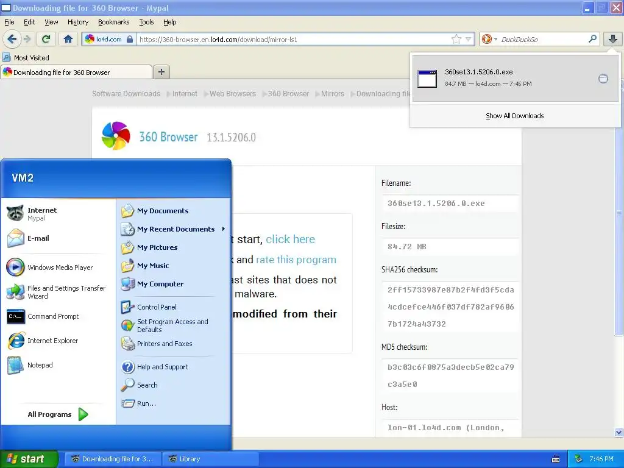Click the 'click here' download link
Viewport: 624px width, 468px height.
pos(290,239)
